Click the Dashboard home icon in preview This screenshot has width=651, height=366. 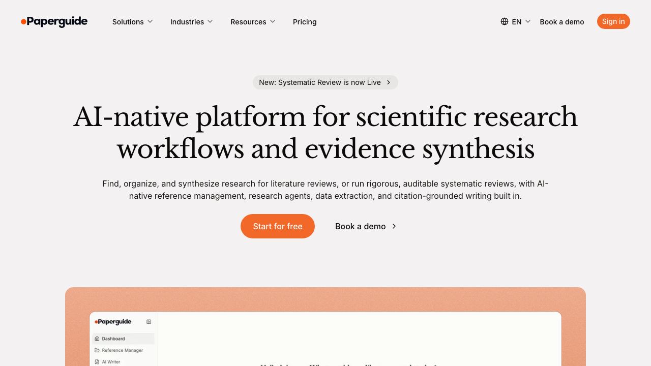pyautogui.click(x=97, y=339)
